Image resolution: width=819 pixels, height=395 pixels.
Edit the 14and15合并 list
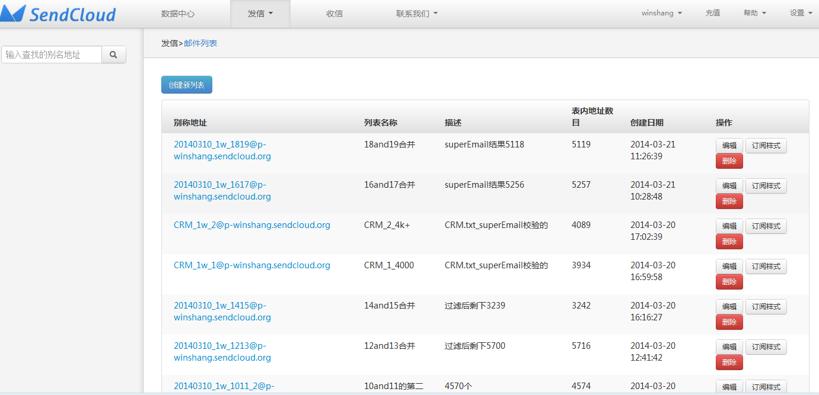coord(729,307)
